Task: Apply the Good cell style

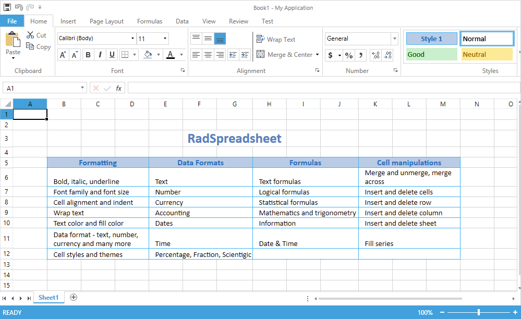Action: (431, 54)
